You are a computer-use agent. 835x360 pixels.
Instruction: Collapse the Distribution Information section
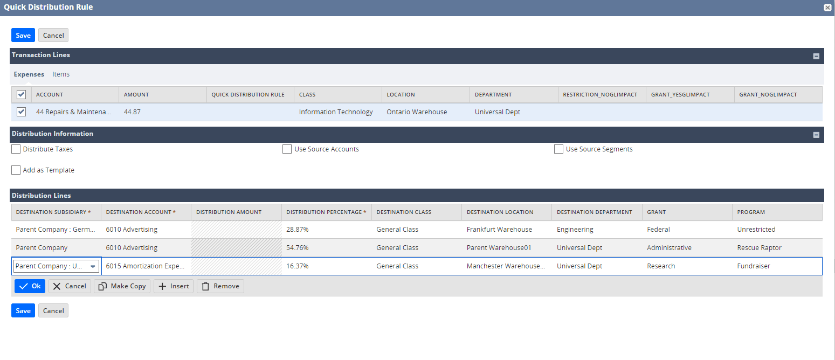[x=816, y=135]
